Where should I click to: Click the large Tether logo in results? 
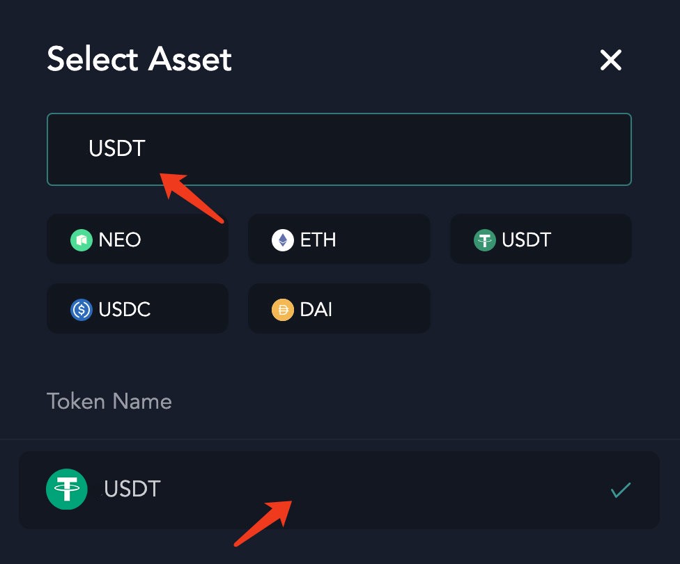pyautogui.click(x=67, y=489)
